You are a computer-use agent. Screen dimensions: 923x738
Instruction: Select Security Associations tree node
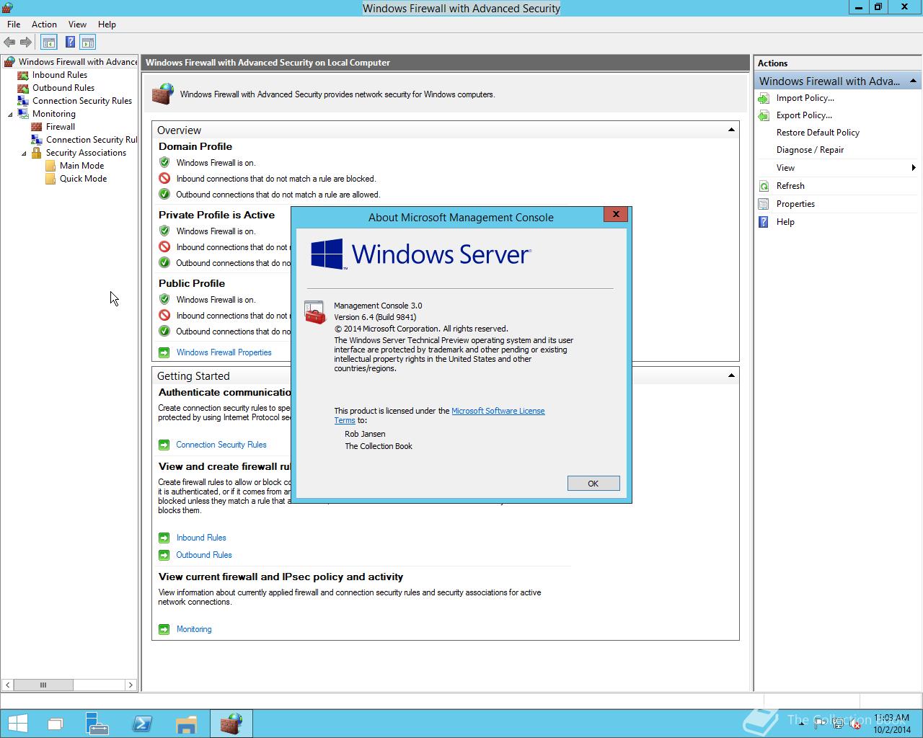pyautogui.click(x=86, y=153)
